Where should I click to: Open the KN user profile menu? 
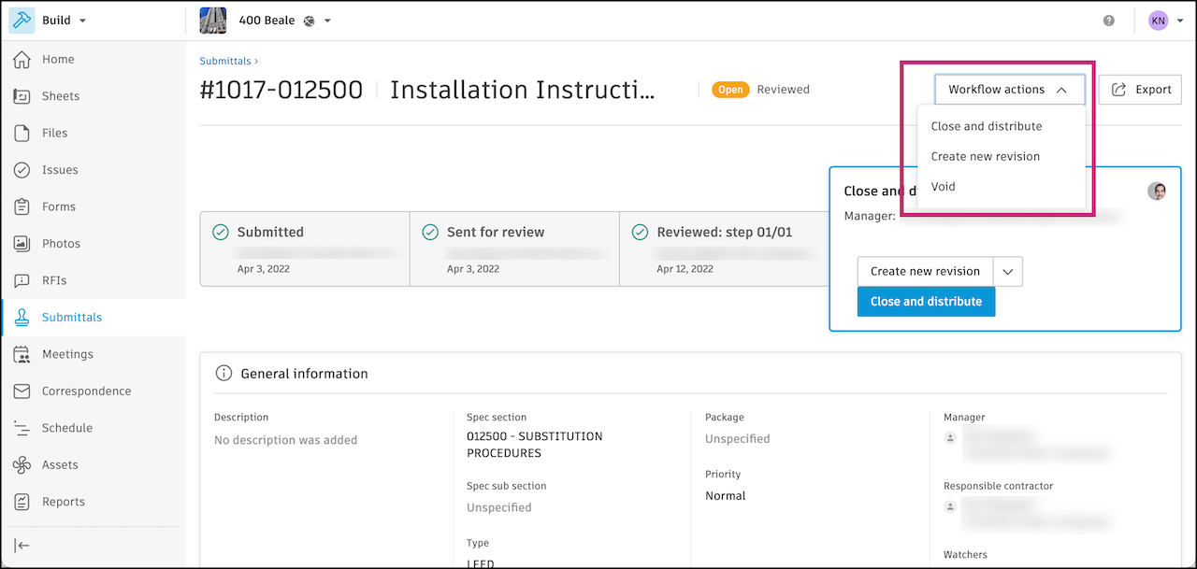1165,21
